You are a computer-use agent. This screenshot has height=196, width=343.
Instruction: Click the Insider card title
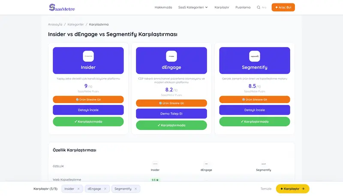[88, 67]
